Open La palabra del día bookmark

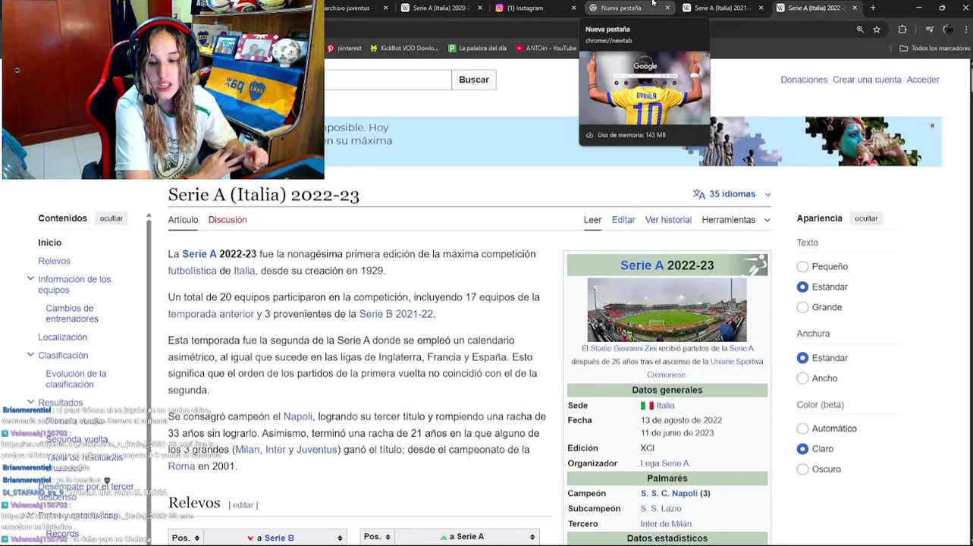coord(478,48)
